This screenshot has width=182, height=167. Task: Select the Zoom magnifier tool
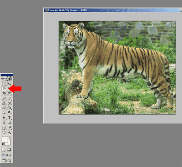[9, 132]
